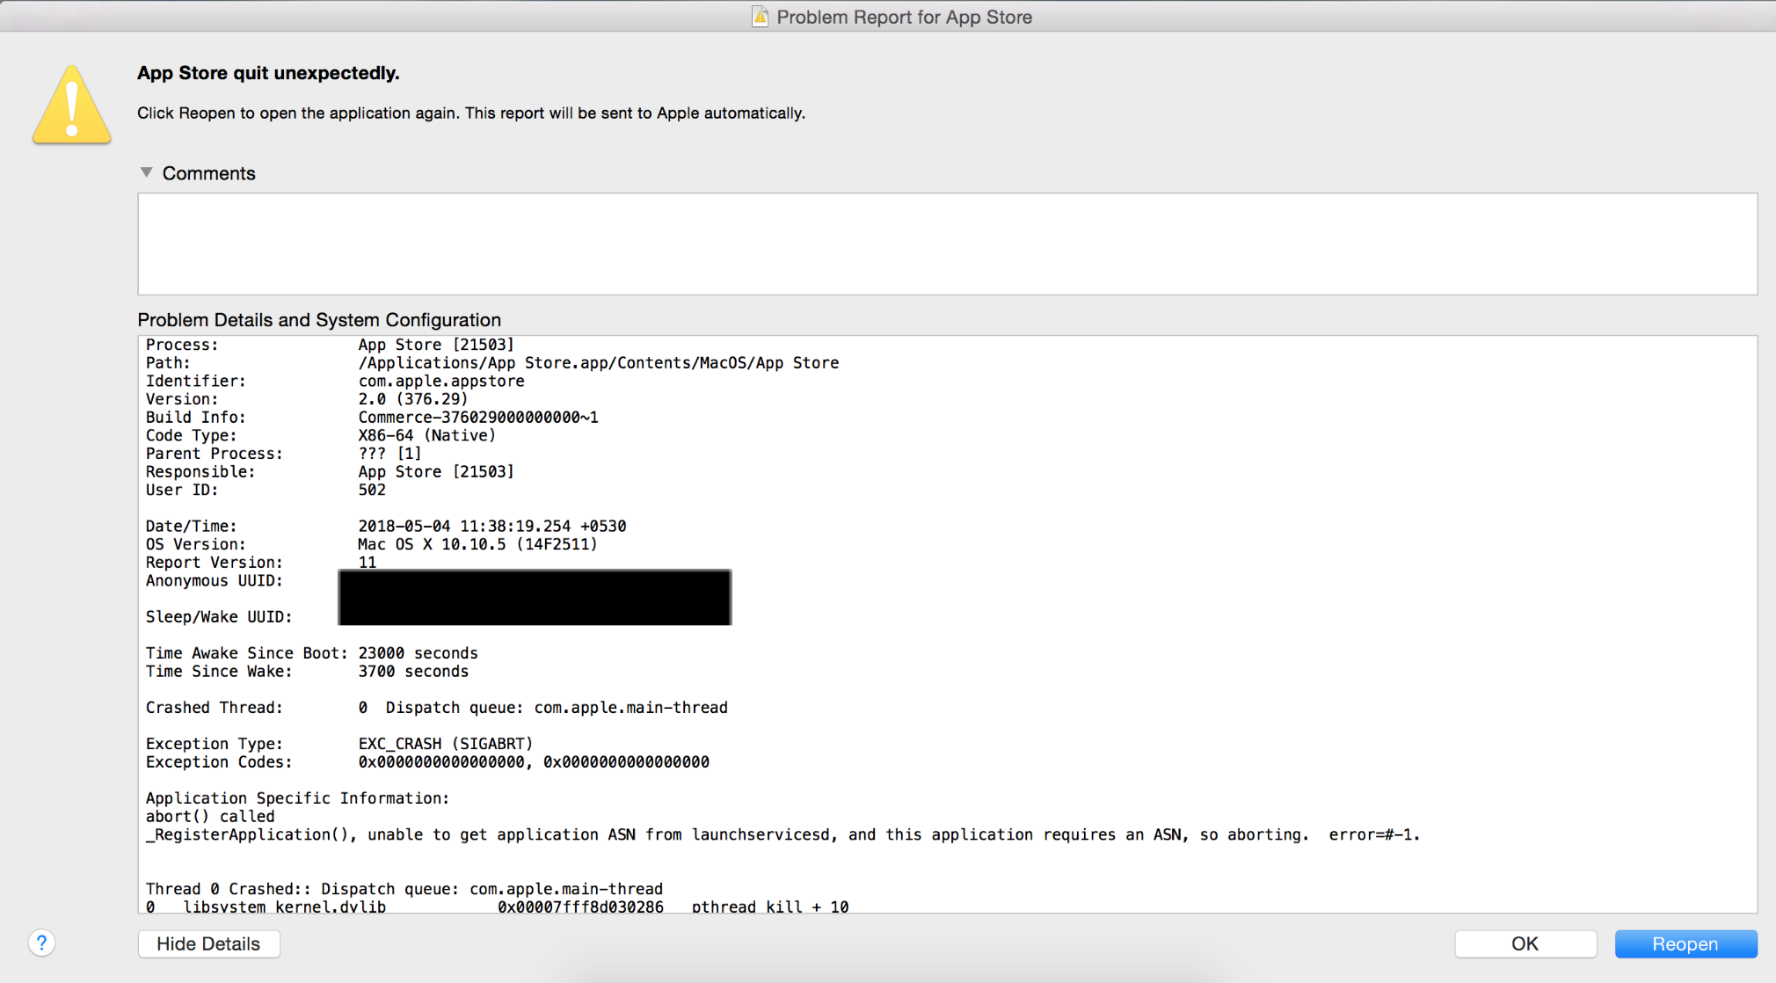Collapse the Comments disclosure triangle

point(147,172)
